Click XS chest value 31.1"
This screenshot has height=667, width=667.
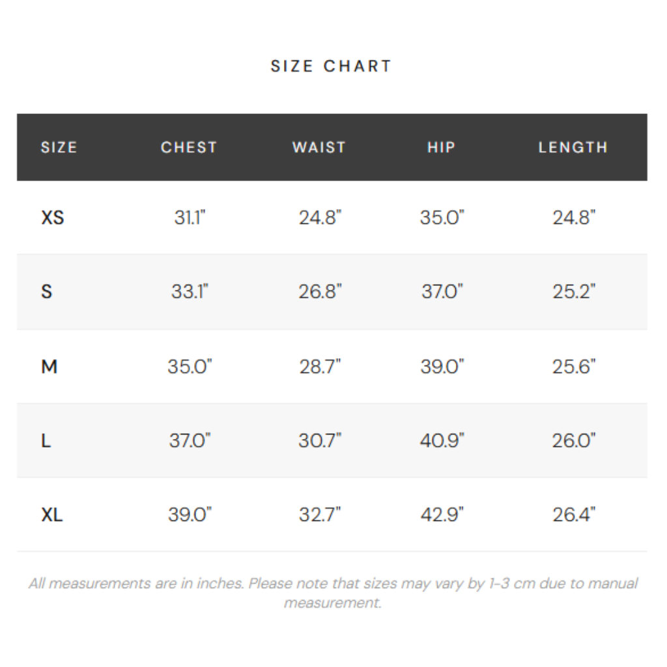[x=190, y=218]
